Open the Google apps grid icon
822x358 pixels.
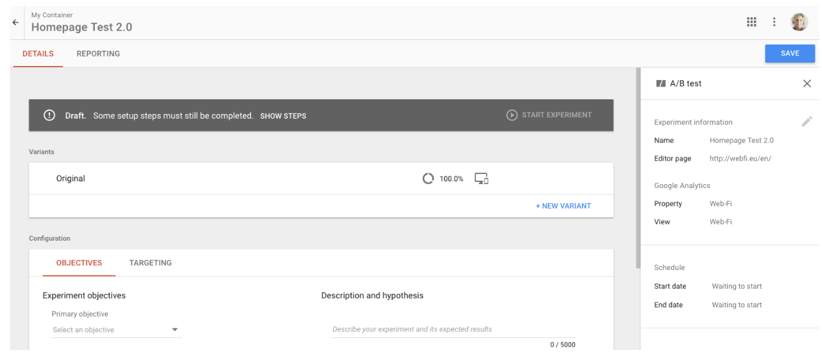pyautogui.click(x=751, y=22)
